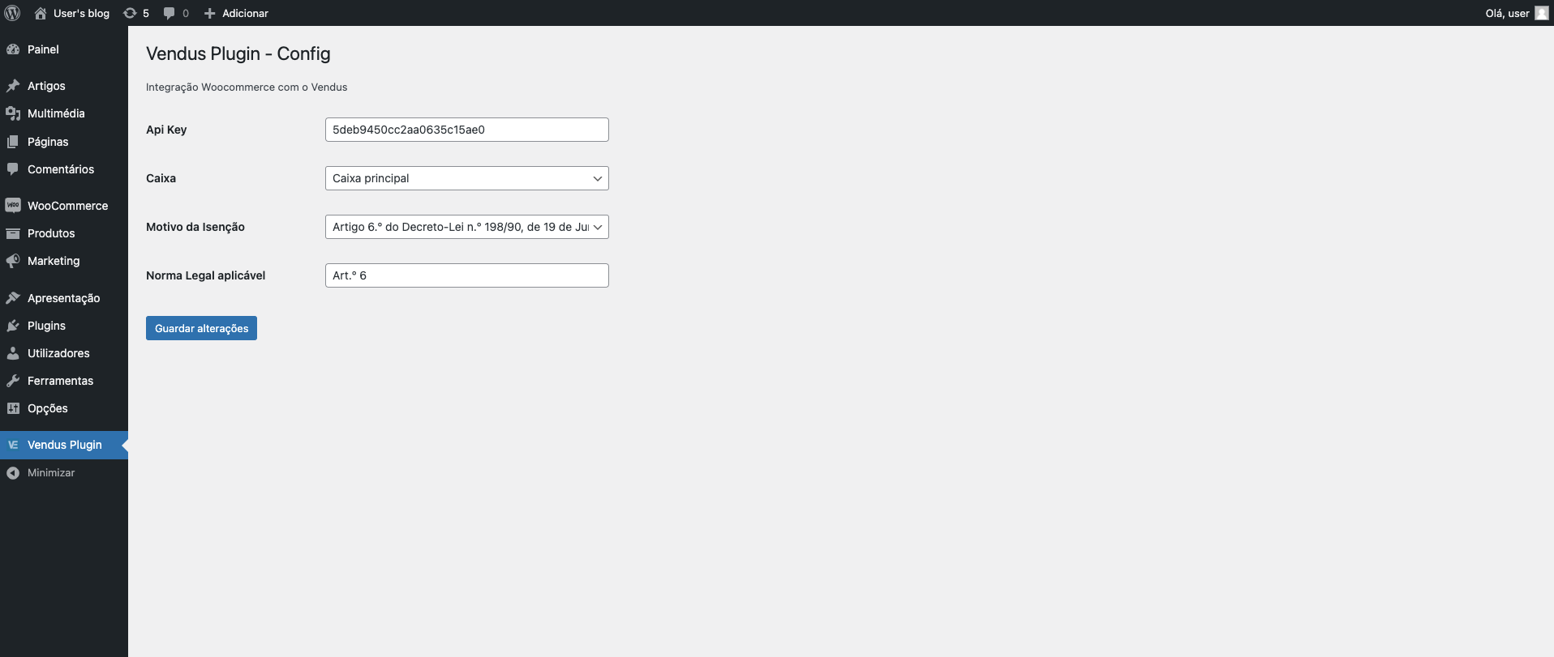
Task: Open the Painel menu item
Action: pos(64,49)
